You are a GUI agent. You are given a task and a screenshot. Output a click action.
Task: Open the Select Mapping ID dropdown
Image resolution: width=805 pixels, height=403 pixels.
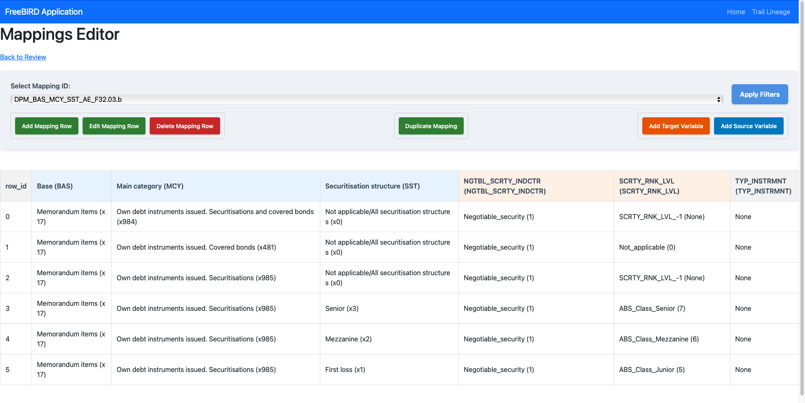[366, 100]
